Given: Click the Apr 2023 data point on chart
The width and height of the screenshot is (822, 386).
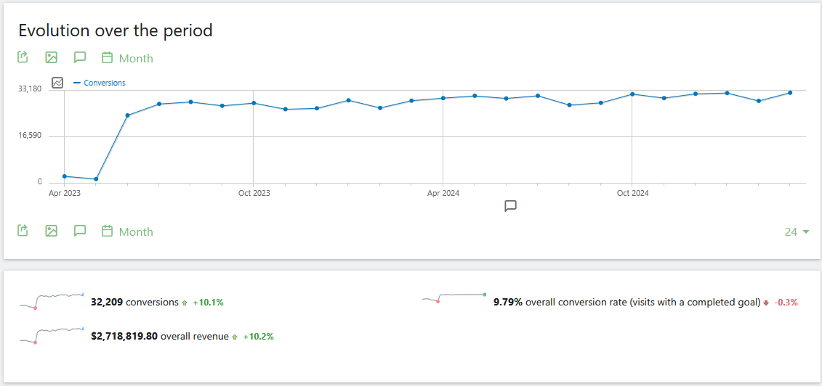Looking at the screenshot, I should 65,176.
